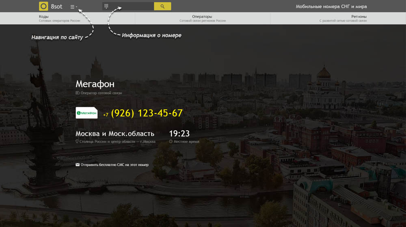Click the Мегафон logo thumbnail

tap(86, 113)
